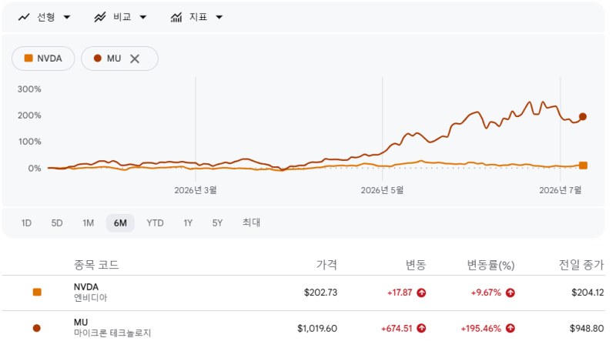Image resolution: width=616 pixels, height=348 pixels.
Task: Click NVDA change +17.87 value
Action: [400, 293]
